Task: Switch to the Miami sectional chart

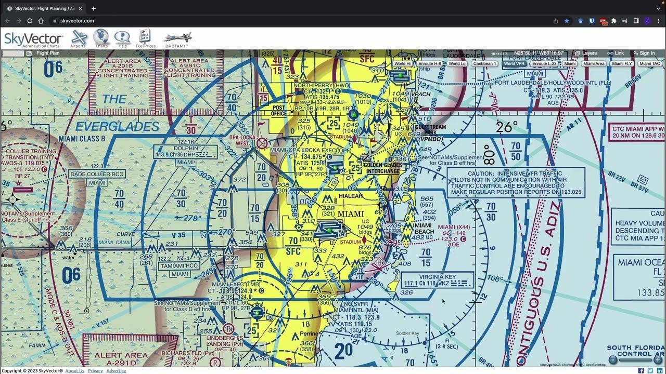Action: pos(570,64)
